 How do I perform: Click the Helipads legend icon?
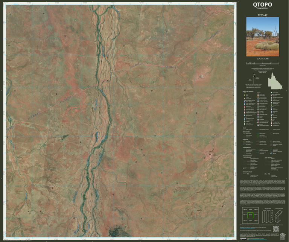point(271,99)
